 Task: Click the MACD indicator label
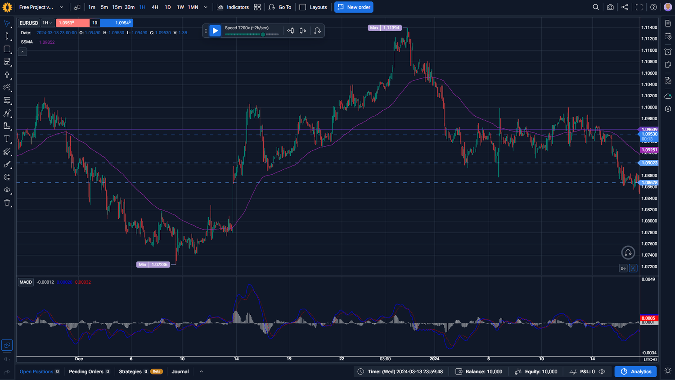[x=26, y=282]
